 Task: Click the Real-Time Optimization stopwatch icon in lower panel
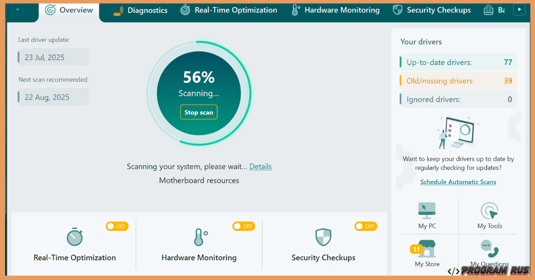(74, 237)
